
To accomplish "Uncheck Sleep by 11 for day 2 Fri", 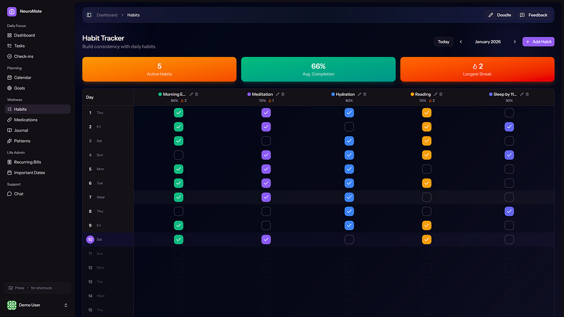I will click(x=509, y=127).
